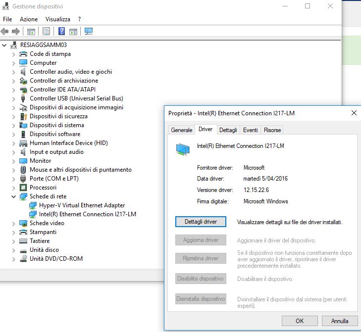The image size is (361, 332).
Task: Expand the Stampanti node
Action: [x=13, y=233]
